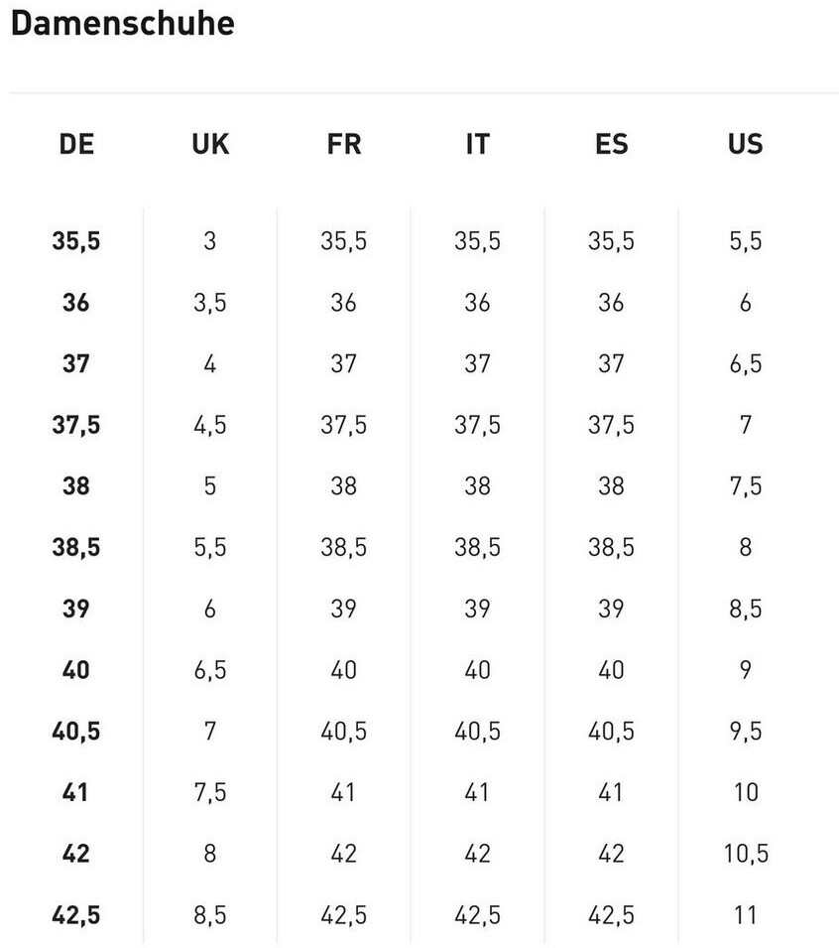Click the US column header
The image size is (839, 948).
[745, 144]
